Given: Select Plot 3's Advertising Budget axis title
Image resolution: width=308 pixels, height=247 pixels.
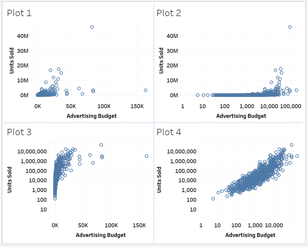Looking at the screenshot, I should 101,235.
